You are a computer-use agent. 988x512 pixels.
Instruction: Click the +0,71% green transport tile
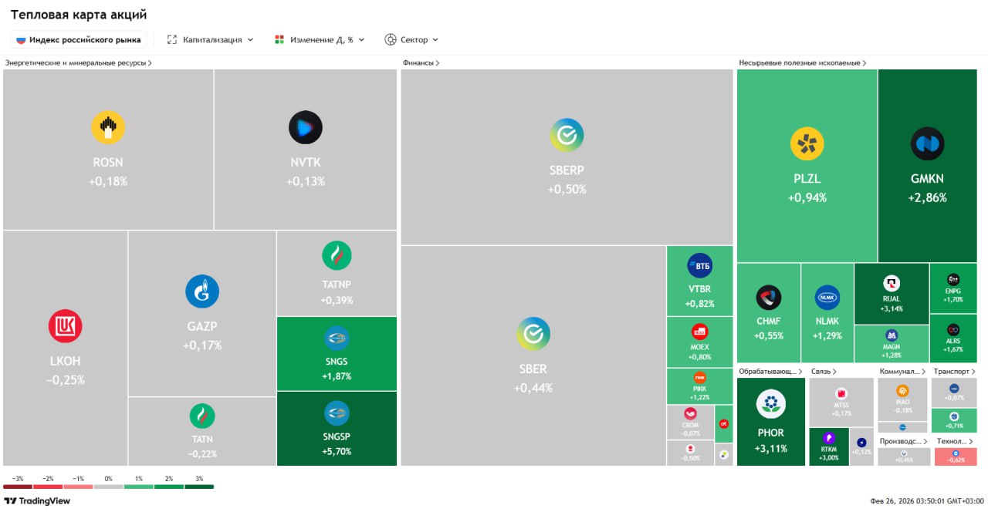point(954,420)
